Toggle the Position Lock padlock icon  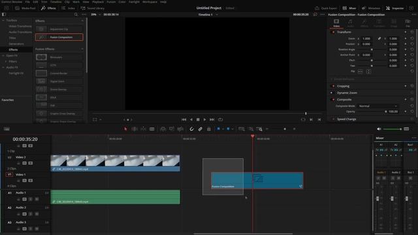209,129
